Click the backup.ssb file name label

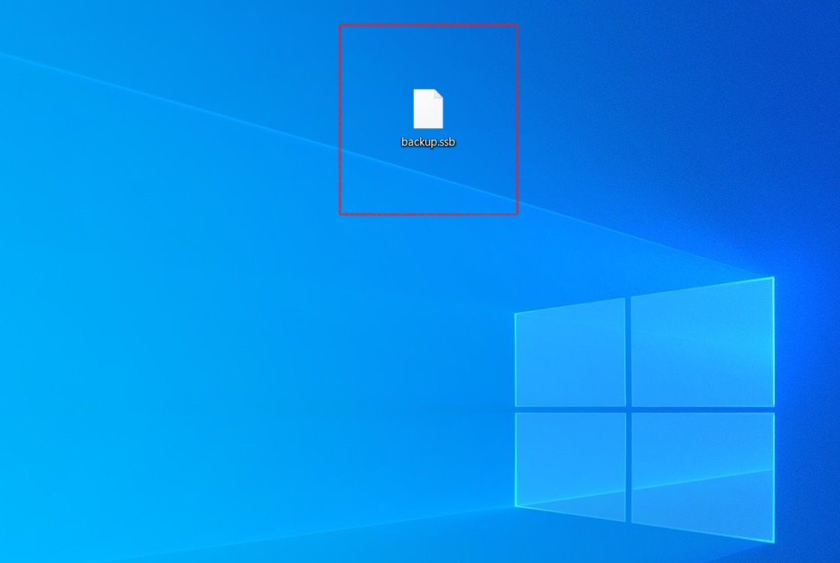[x=428, y=142]
